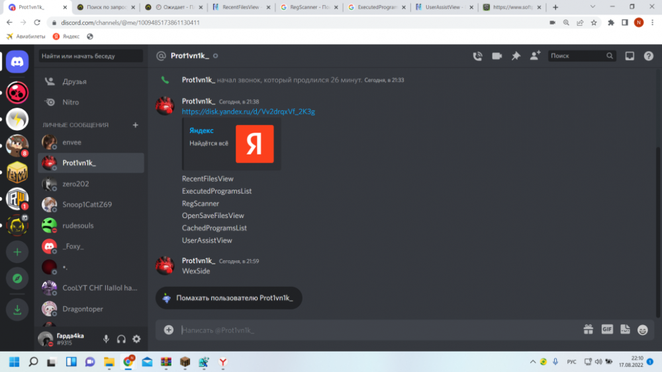Click the Yandex logo thumbnail

255,143
